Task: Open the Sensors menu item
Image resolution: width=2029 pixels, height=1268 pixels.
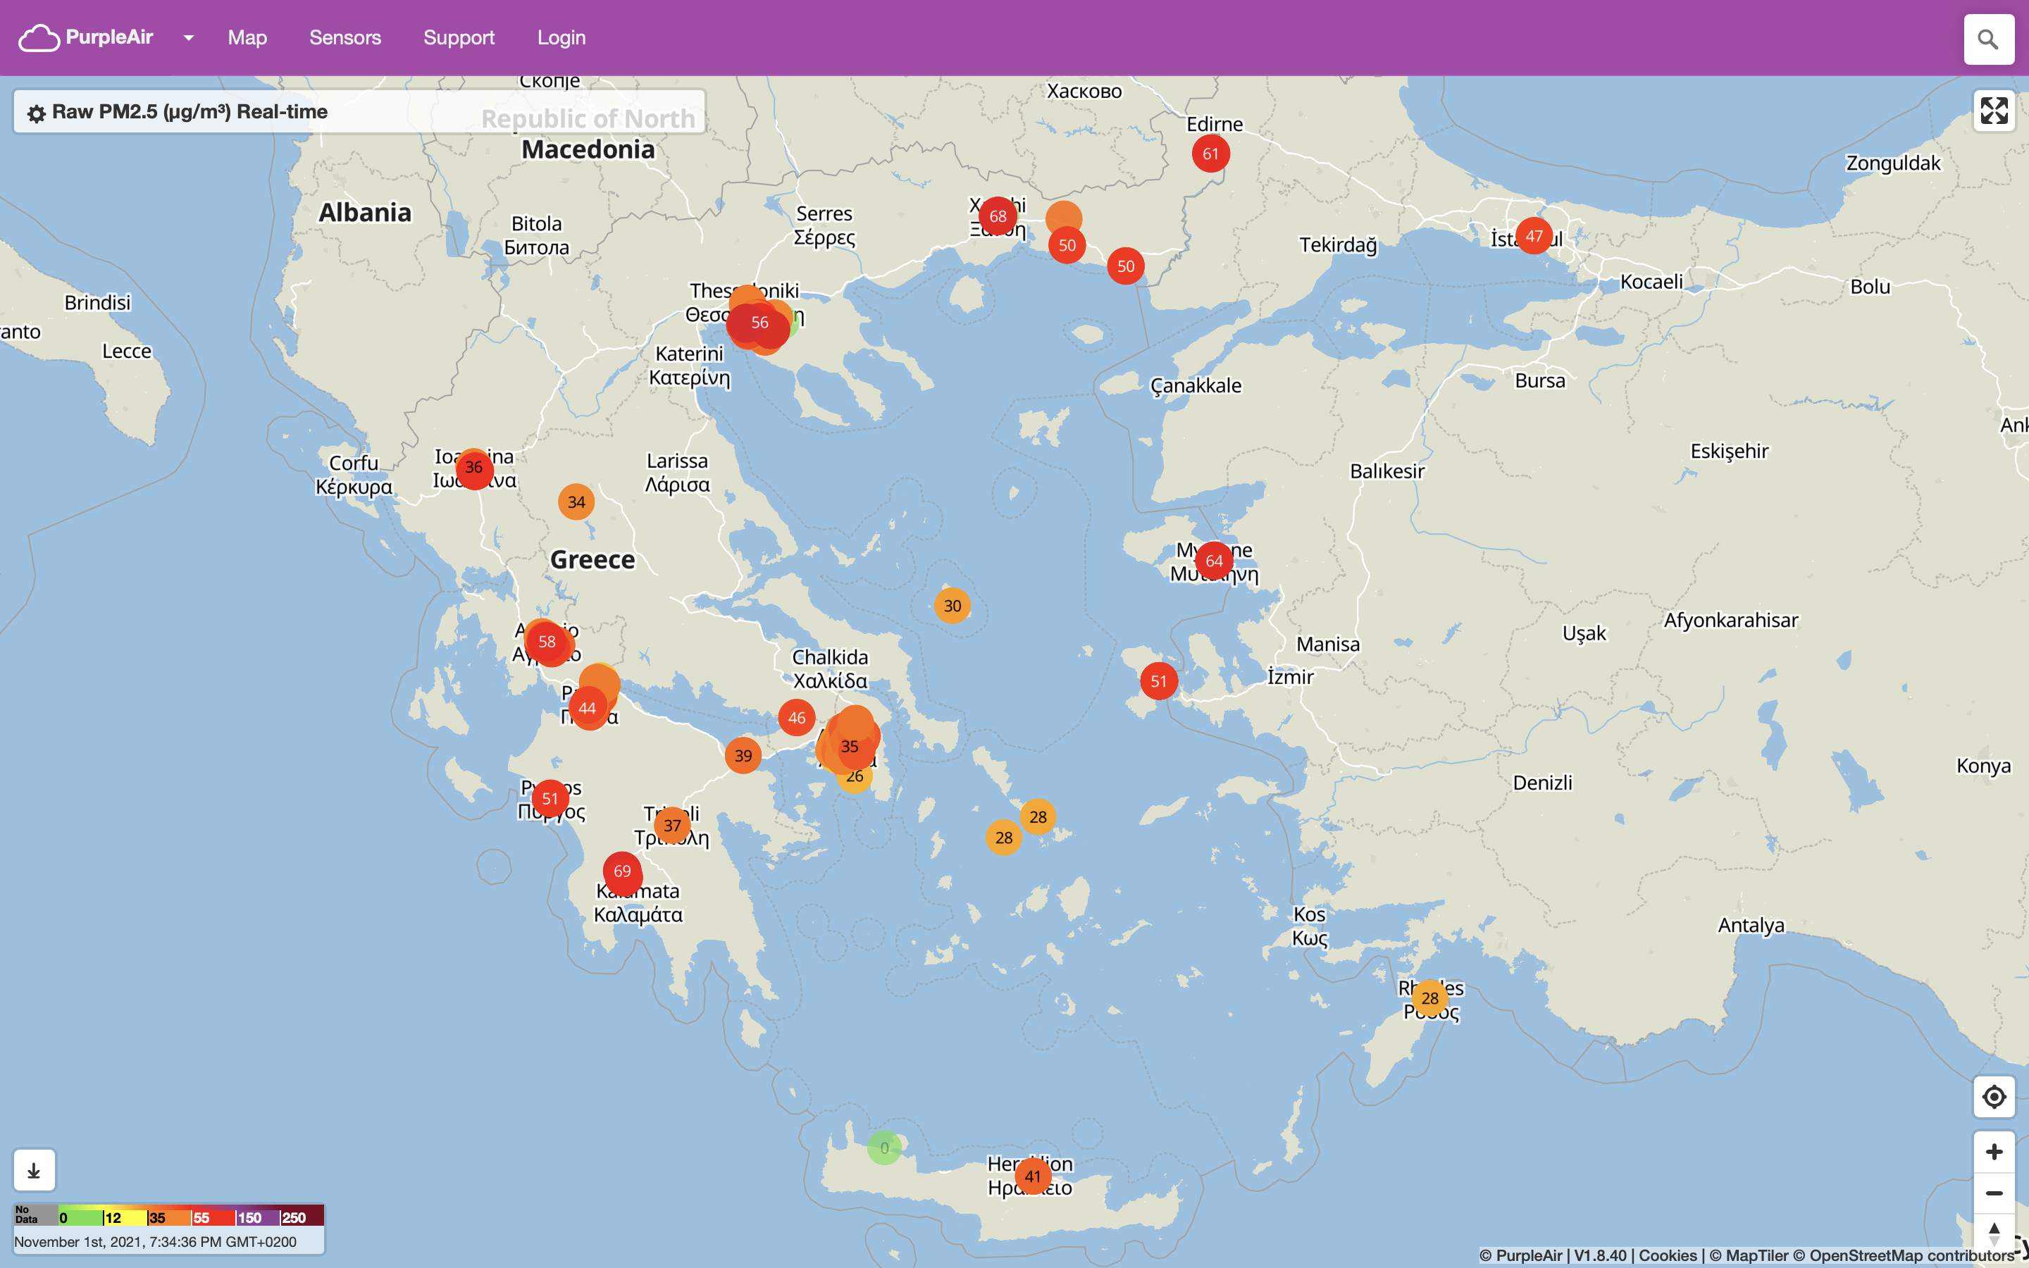Action: pos(345,38)
